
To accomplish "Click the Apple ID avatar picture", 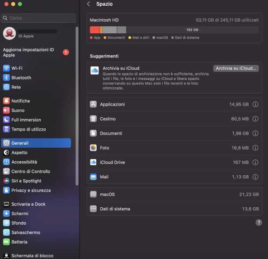I will (x=9, y=33).
